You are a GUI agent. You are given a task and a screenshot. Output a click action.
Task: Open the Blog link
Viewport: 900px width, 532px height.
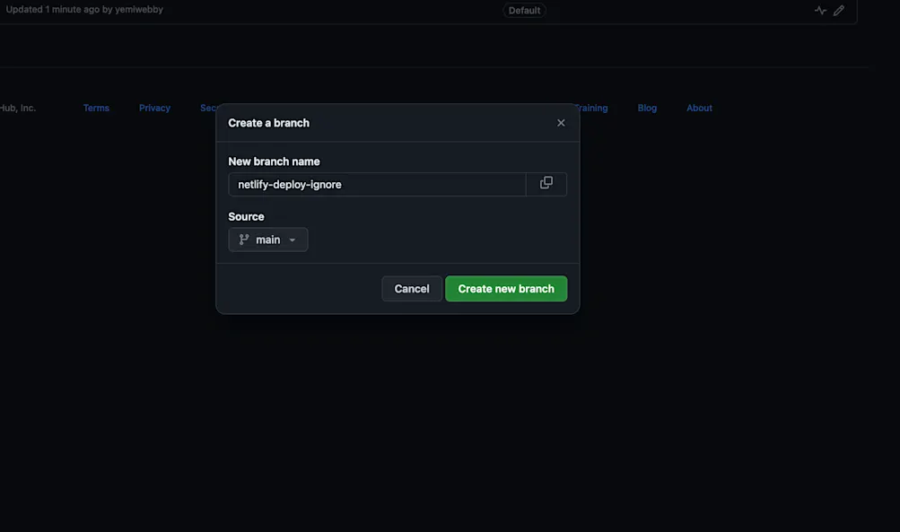click(x=645, y=107)
